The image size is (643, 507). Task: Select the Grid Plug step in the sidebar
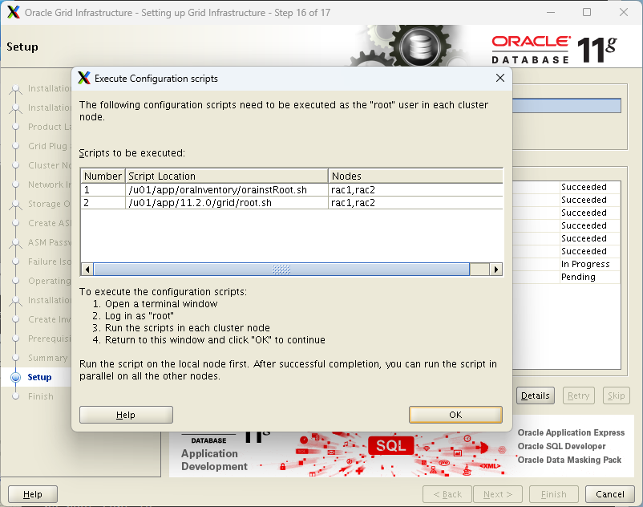click(49, 146)
